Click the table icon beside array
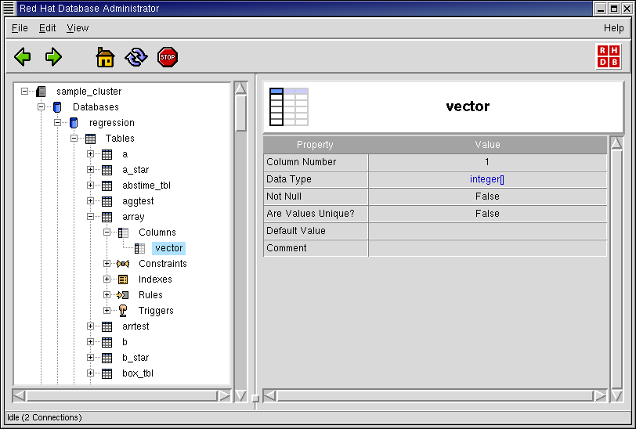 (107, 217)
